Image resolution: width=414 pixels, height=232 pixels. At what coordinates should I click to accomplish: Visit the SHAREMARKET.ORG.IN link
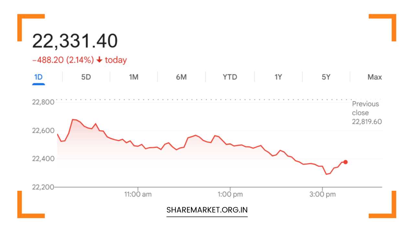pos(207,209)
